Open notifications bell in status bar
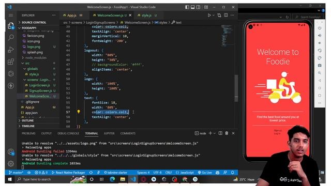The height and width of the screenshot is (186, 331). click(x=232, y=173)
